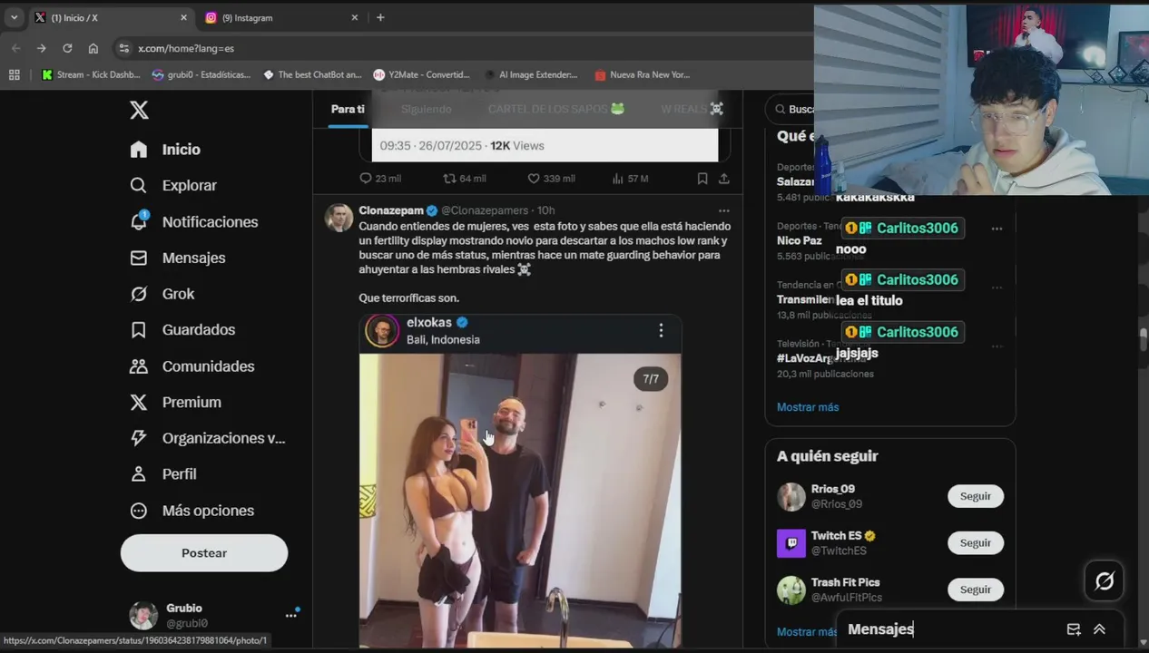
Task: Open Y2Mate - Convertidor bookmark
Action: tap(422, 74)
